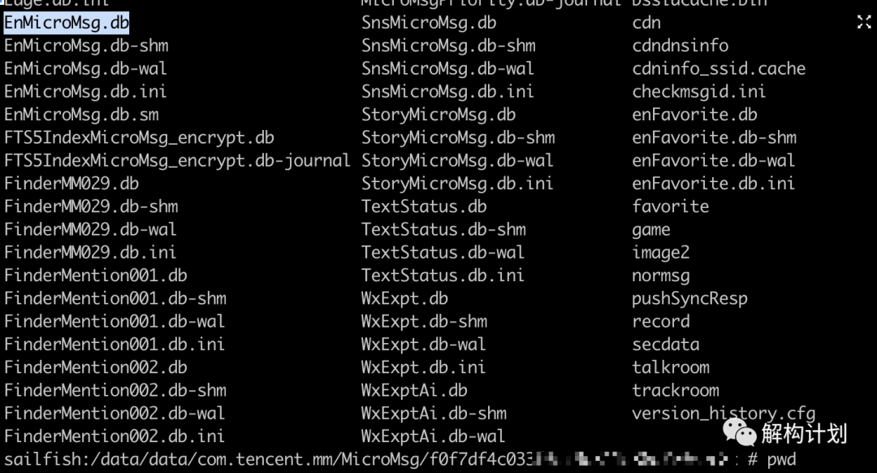The image size is (877, 473).
Task: Click the FinderMention001.db entry
Action: [x=95, y=276]
